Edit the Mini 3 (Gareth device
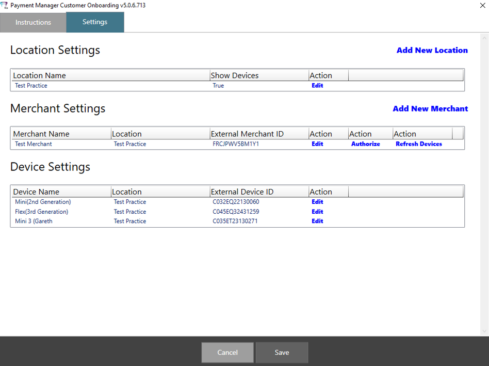Image resolution: width=489 pixels, height=366 pixels. 317,221
